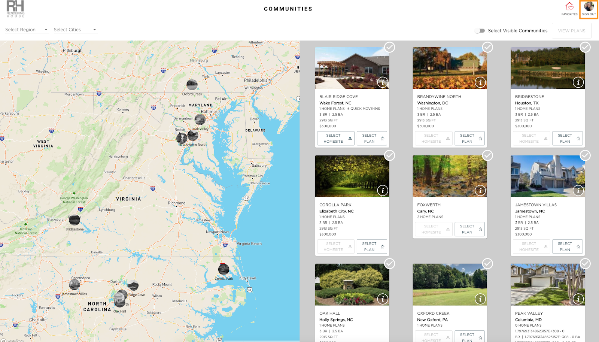Select the Bridgestone map marker
Viewport: 599px width, 342px height.
click(x=75, y=220)
